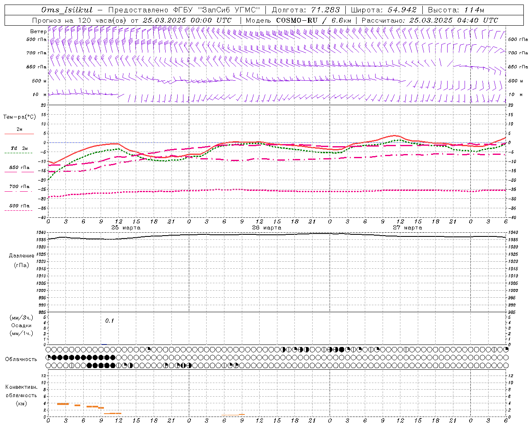Click the "Высота: 114м" elevation value
This screenshot has height=424, width=530.
pyautogui.click(x=456, y=10)
